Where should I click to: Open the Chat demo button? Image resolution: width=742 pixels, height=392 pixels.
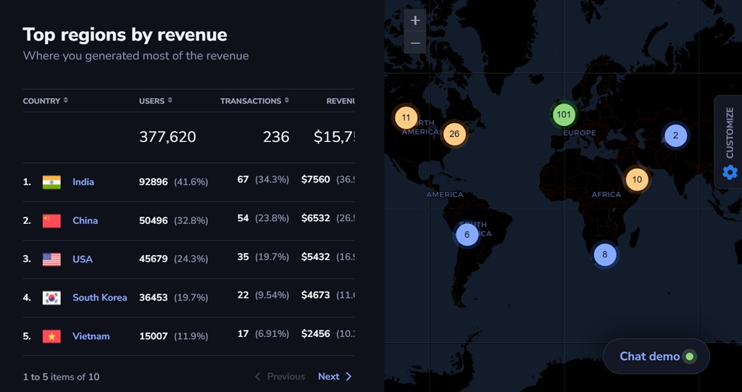pos(656,356)
